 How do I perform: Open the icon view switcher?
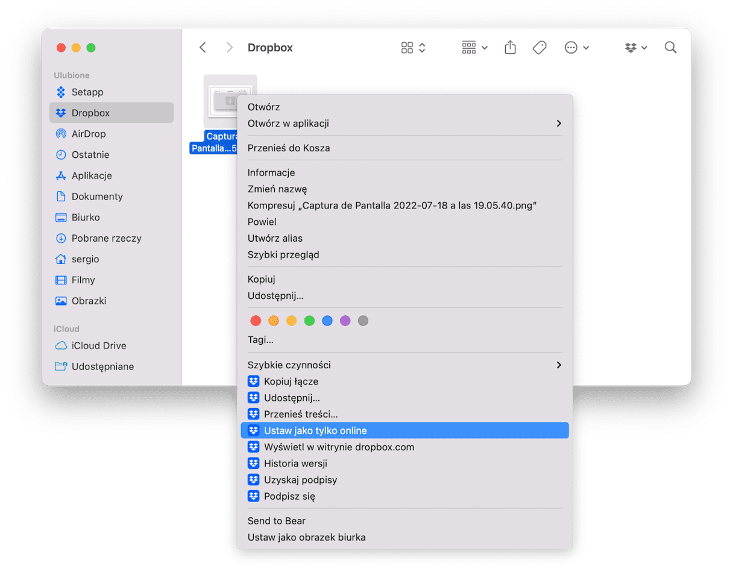pos(414,48)
